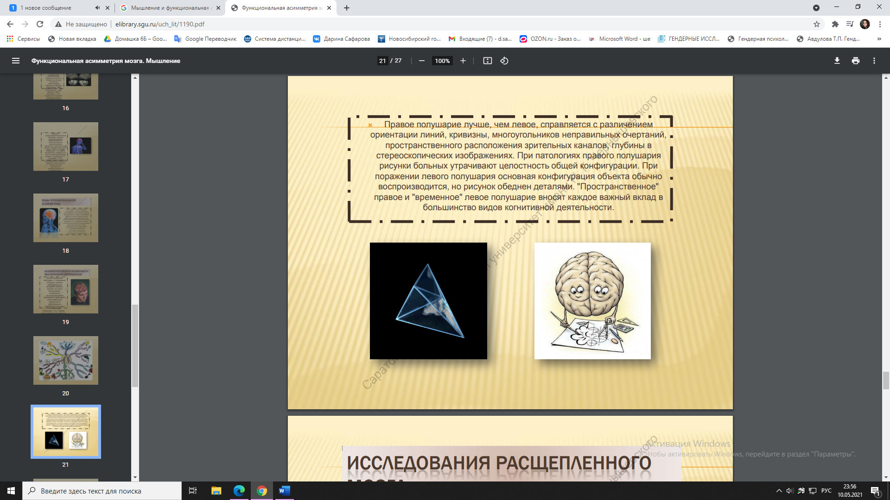Select page 18 thumbnail

(x=66, y=218)
